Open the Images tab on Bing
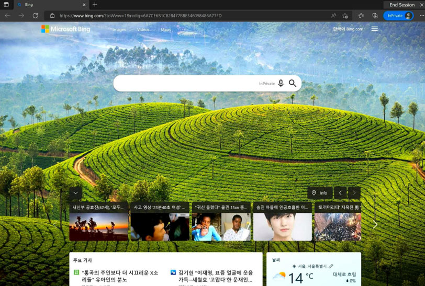The height and width of the screenshot is (286, 425). [x=119, y=30]
